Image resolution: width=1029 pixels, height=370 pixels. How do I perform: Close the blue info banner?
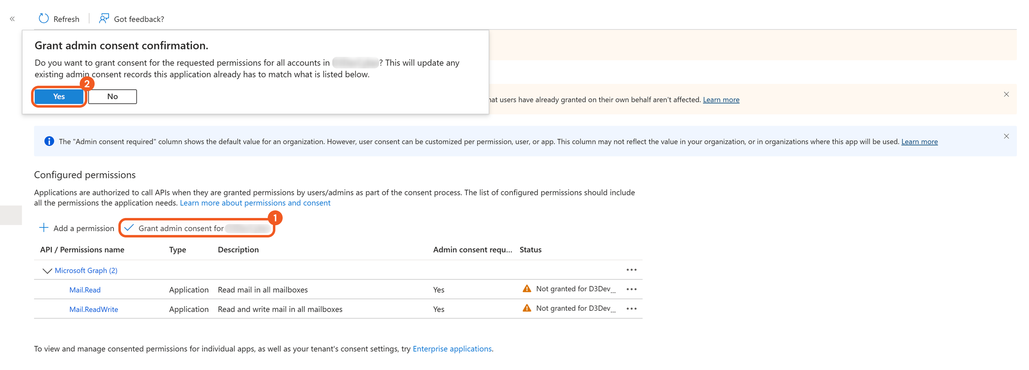(x=1006, y=137)
